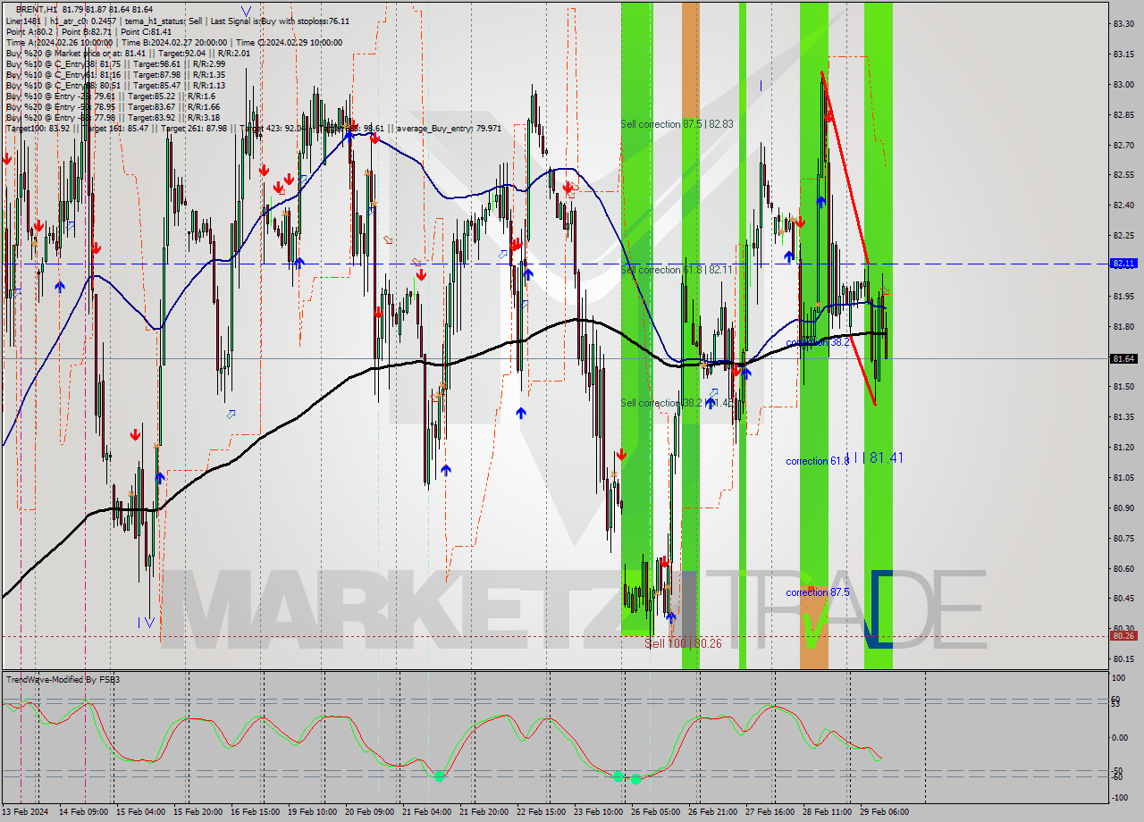Click the '21 Feb 20:00' time label
This screenshot has height=822, width=1144.
[484, 811]
